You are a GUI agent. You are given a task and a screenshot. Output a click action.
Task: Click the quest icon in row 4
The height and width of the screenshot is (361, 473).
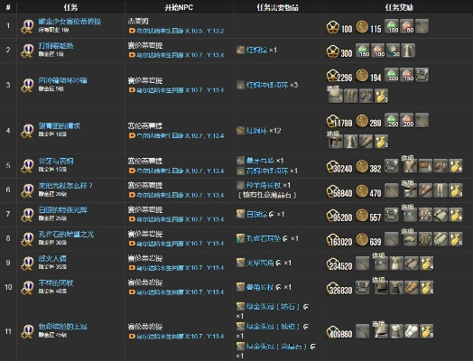27,131
